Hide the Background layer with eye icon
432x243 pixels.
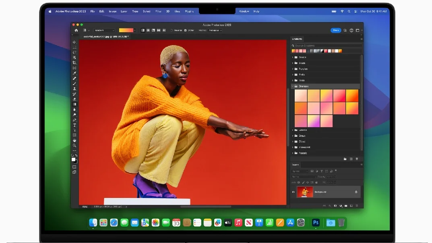tap(294, 192)
